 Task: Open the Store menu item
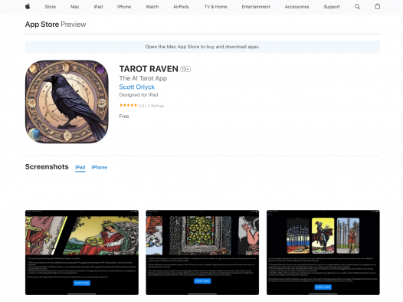coord(51,7)
